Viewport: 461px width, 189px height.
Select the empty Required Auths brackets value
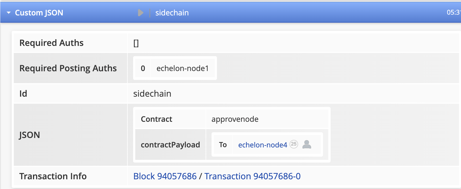point(136,43)
